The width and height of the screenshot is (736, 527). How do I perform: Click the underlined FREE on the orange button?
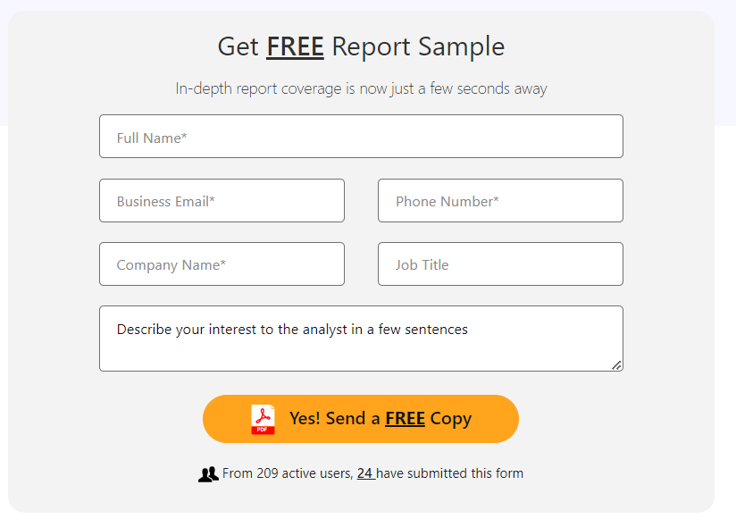[x=405, y=419]
